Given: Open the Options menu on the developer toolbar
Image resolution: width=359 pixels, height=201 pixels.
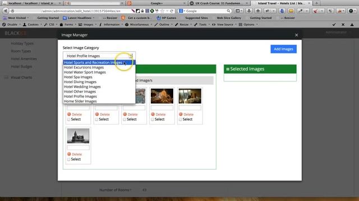Looking at the screenshot, I should point(248,25).
